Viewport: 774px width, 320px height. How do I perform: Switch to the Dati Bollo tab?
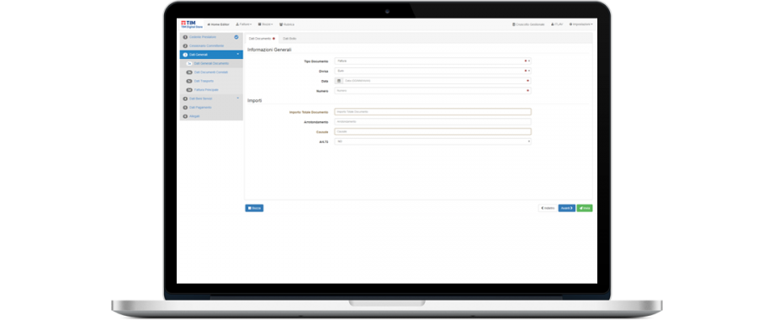pyautogui.click(x=289, y=39)
